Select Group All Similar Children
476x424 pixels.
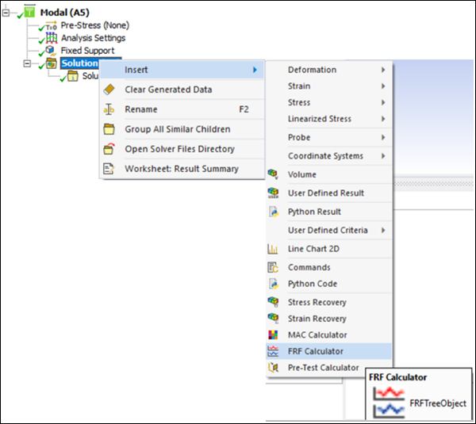tap(182, 129)
